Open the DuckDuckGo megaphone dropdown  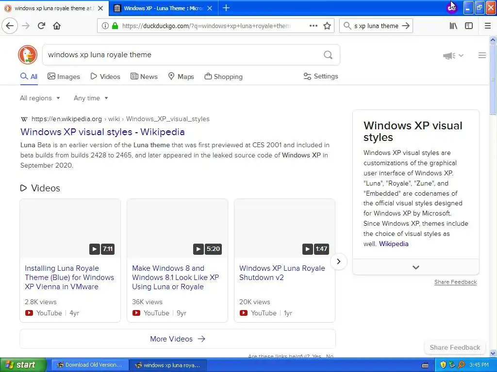453,56
